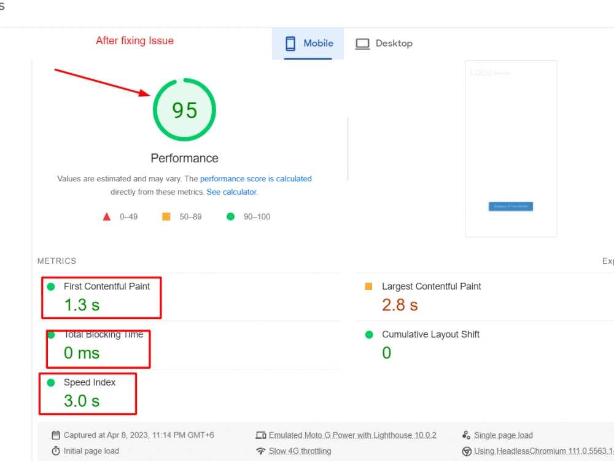Image resolution: width=614 pixels, height=461 pixels.
Task: Click the '90–100' legend label
Action: click(x=257, y=217)
